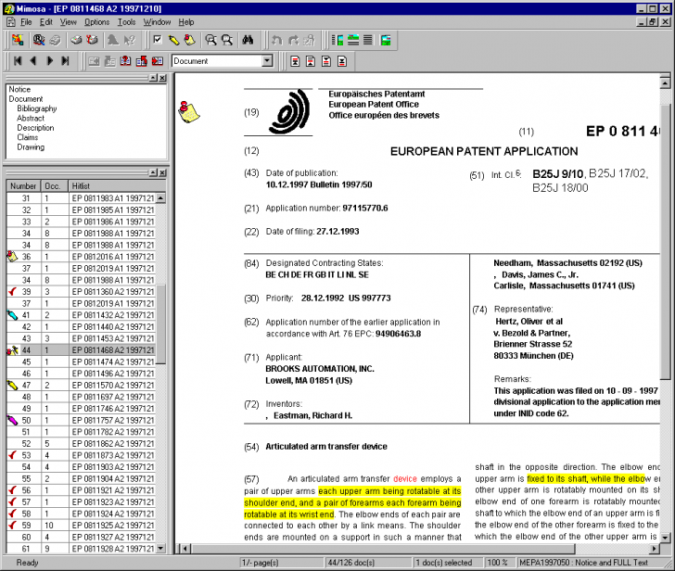Click the red arrow between pages icon
The height and width of the screenshot is (571, 675).
pyautogui.click(x=142, y=61)
